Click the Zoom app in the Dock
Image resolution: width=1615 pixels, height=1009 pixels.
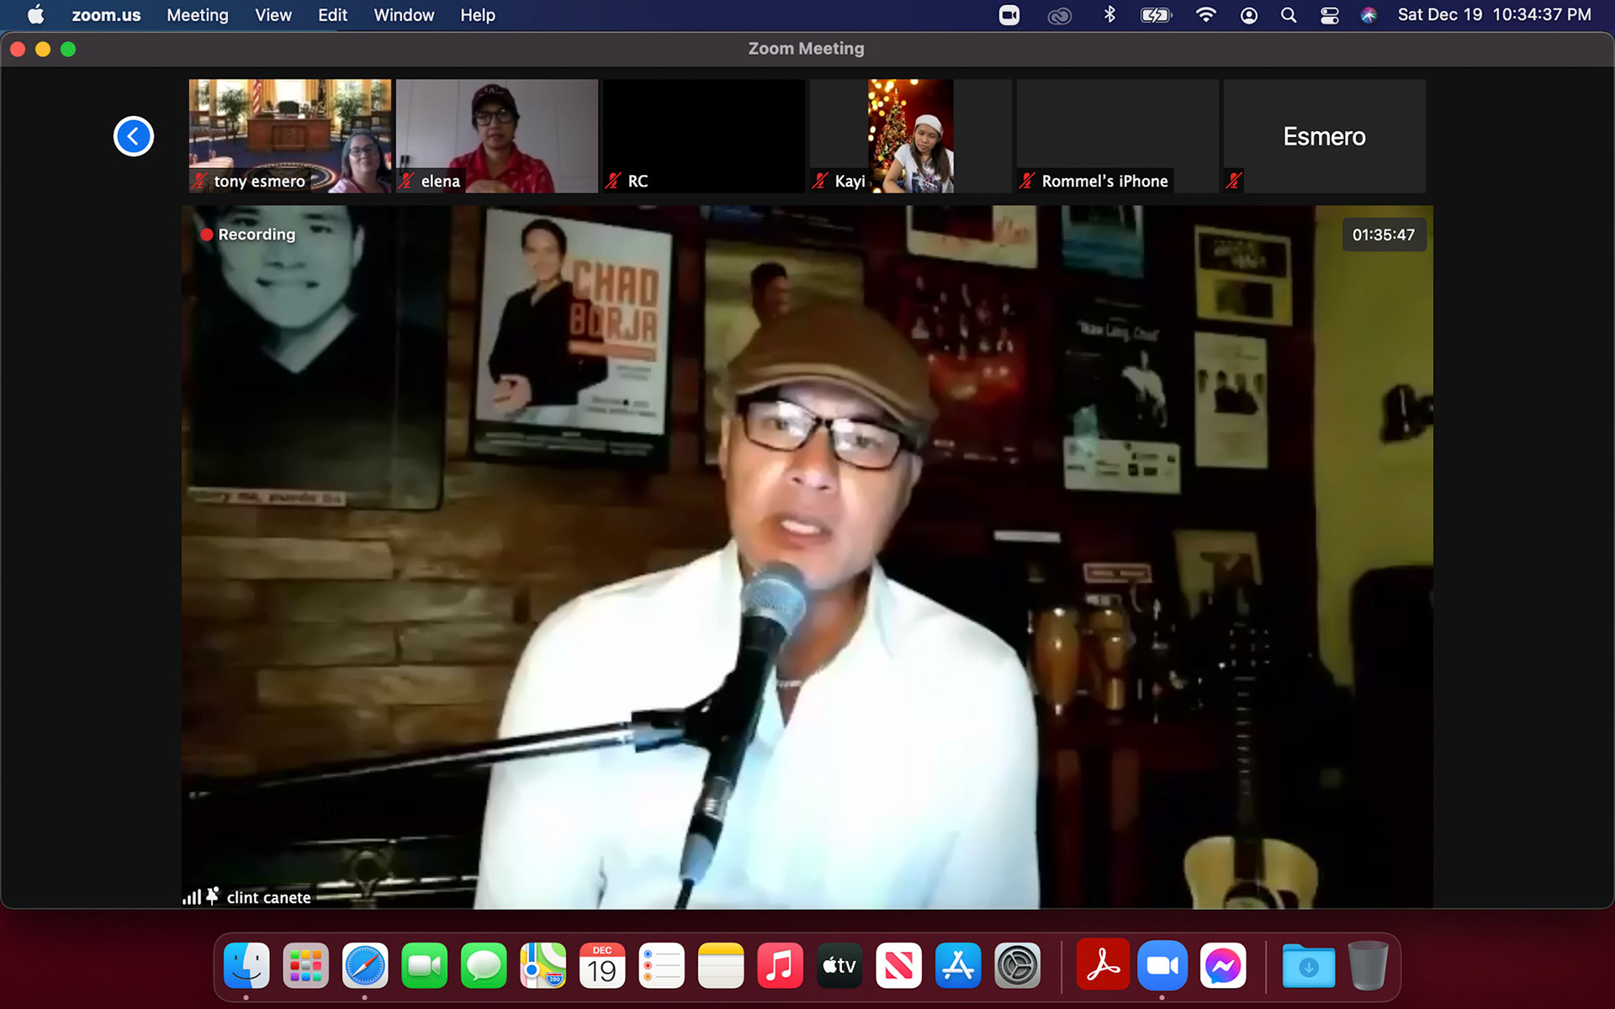point(1162,966)
